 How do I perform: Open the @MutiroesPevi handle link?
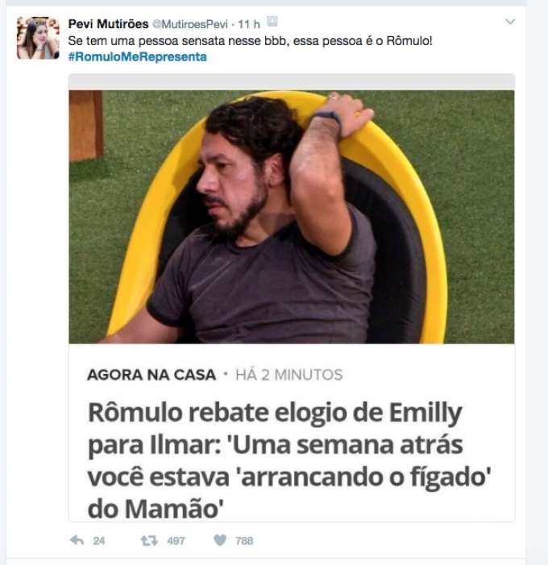coord(190,24)
